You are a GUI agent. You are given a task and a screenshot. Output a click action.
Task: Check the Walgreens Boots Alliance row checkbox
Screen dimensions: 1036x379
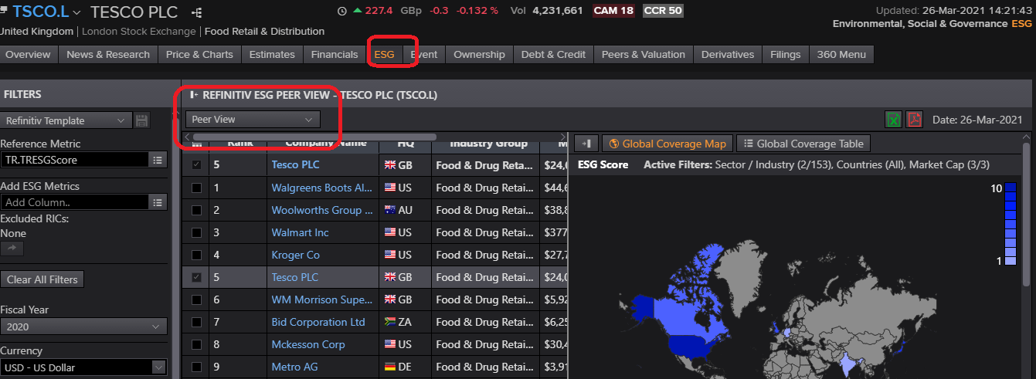(x=196, y=188)
